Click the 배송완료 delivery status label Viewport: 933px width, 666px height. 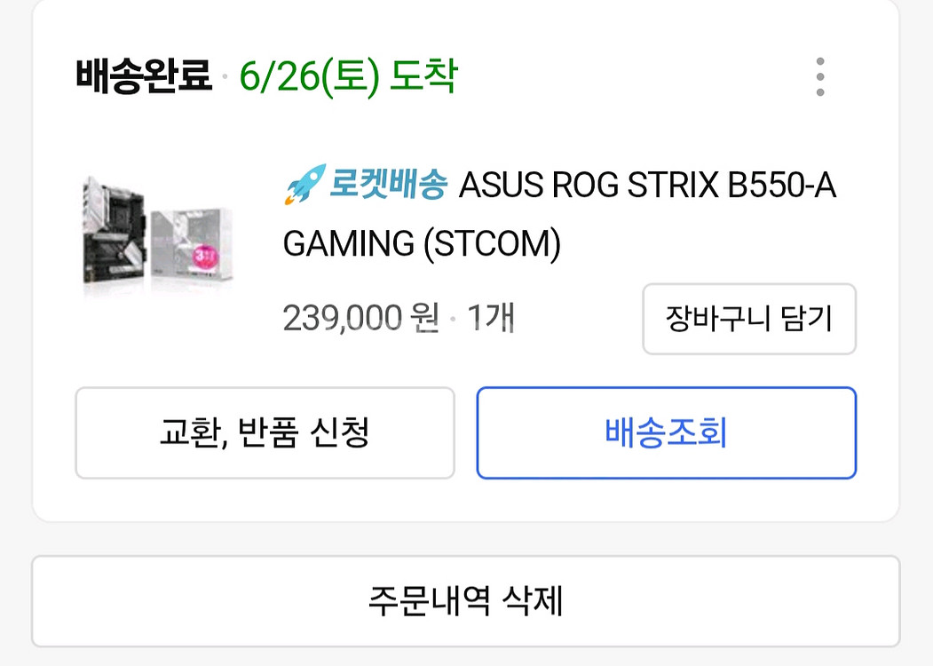click(x=144, y=77)
